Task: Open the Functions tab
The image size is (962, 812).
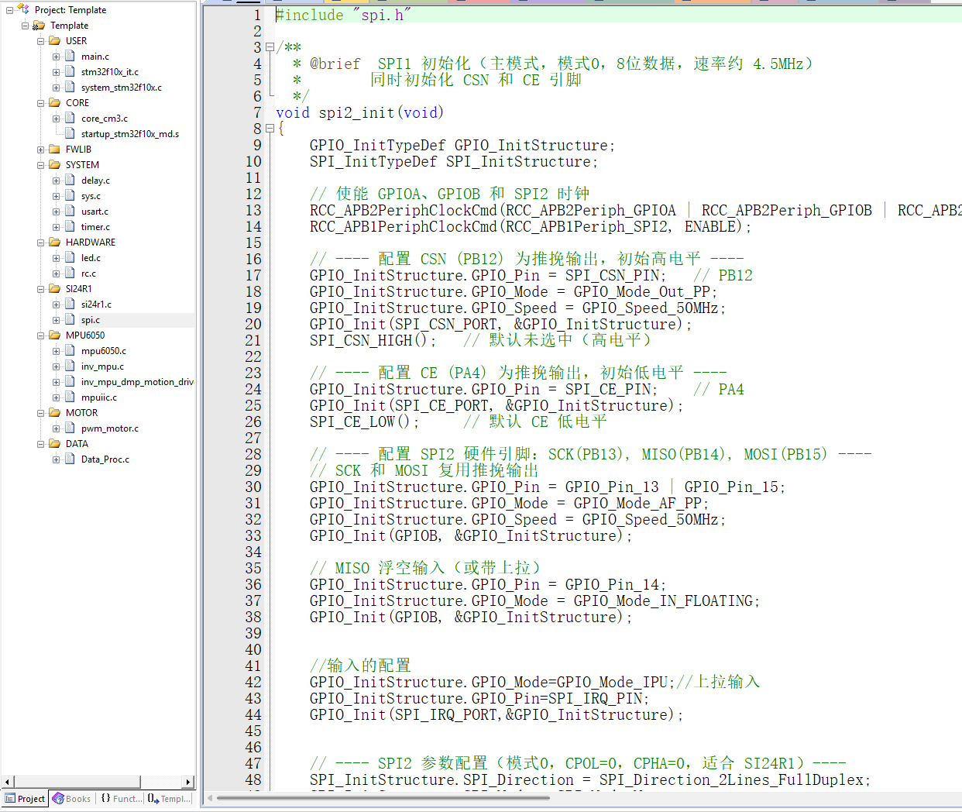Action: coord(121,799)
